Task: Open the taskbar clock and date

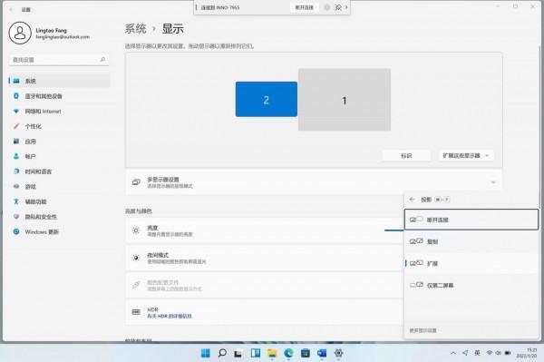Action: pyautogui.click(x=526, y=353)
